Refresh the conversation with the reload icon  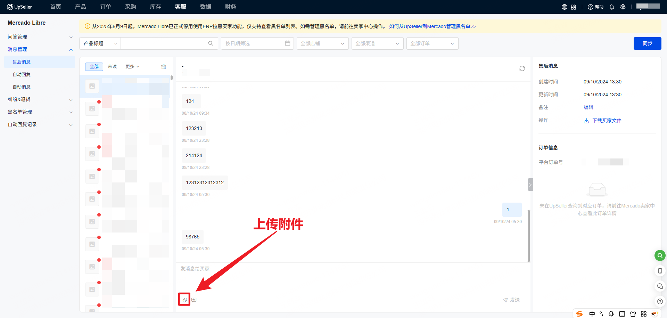(x=522, y=68)
